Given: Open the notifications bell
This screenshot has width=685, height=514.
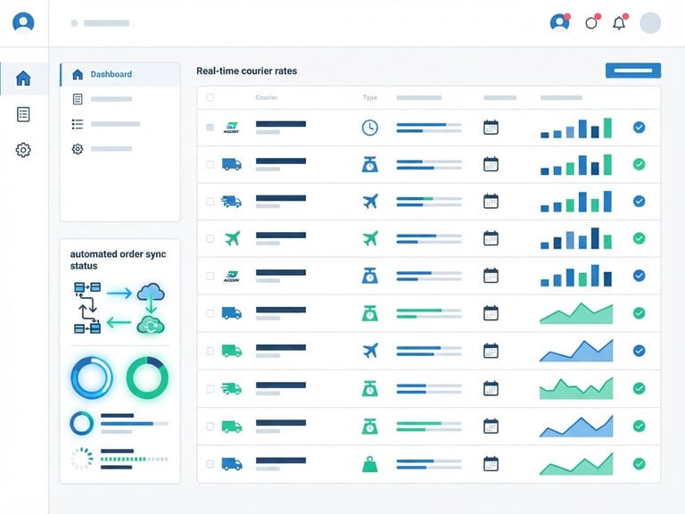Looking at the screenshot, I should tap(620, 22).
